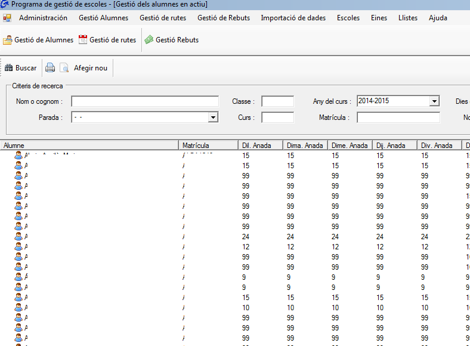Sort by the Matrícula column header
This screenshot has width=470, height=346.
209,146
